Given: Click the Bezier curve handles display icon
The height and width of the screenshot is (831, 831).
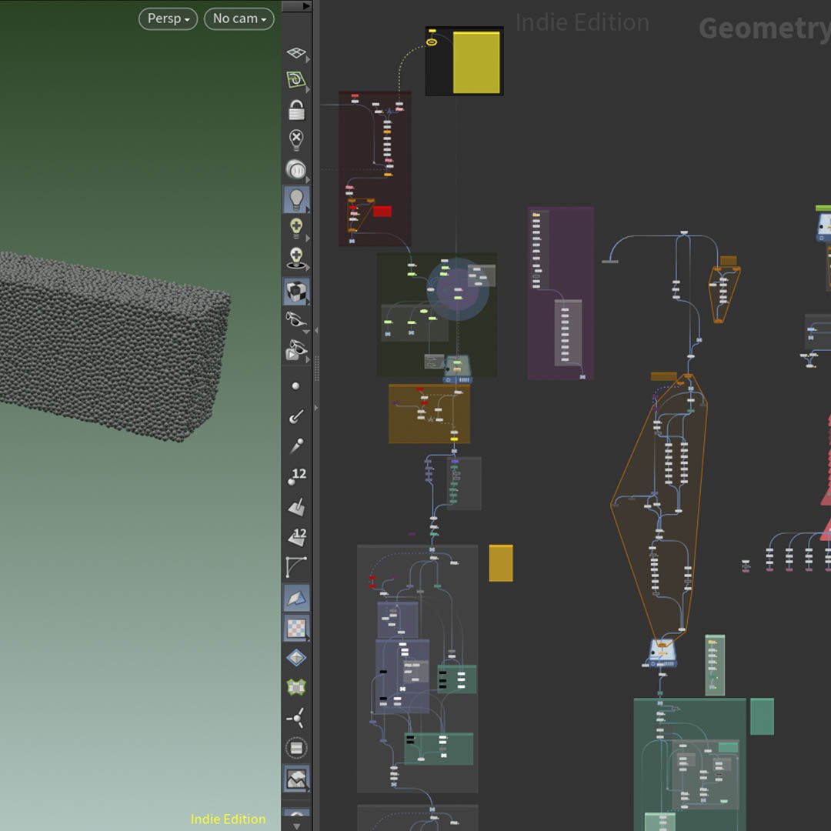Looking at the screenshot, I should (x=296, y=567).
